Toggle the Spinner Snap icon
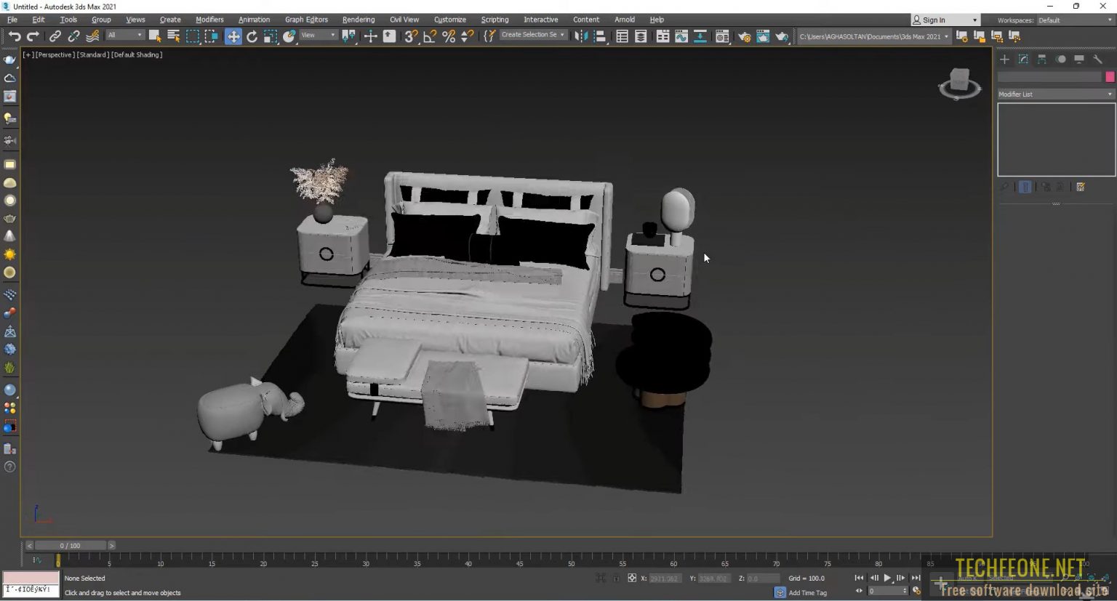1117x601 pixels. tap(468, 36)
